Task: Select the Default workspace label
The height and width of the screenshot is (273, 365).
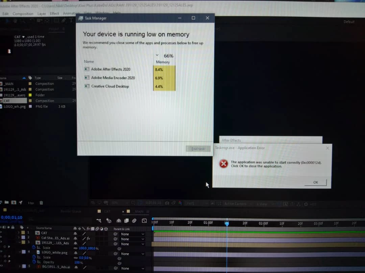Action: 349,22
